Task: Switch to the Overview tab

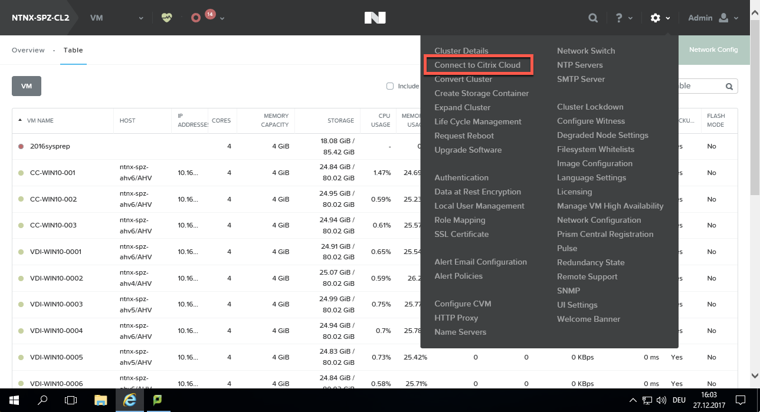Action: pos(28,50)
